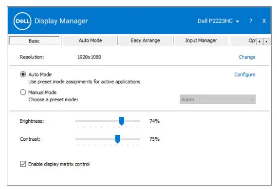This screenshot has height=189, width=277.
Task: Open the Easy Arrange tab
Action: pos(145,40)
